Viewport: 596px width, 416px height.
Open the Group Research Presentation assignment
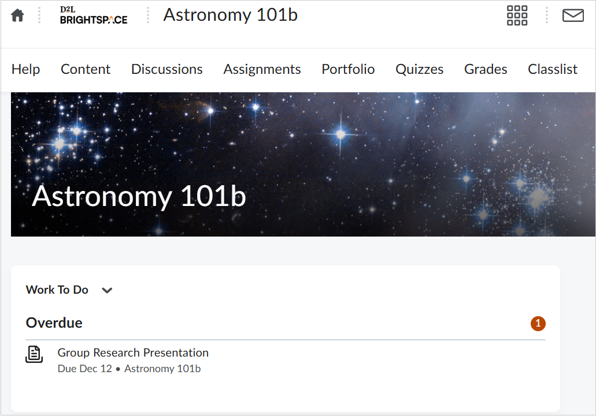pyautogui.click(x=132, y=353)
